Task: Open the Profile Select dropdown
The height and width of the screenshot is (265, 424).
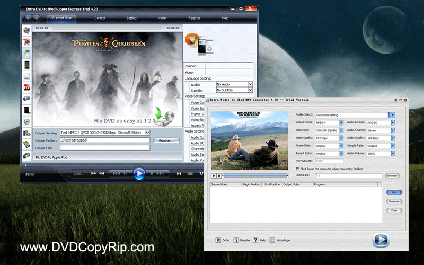Action: point(392,115)
